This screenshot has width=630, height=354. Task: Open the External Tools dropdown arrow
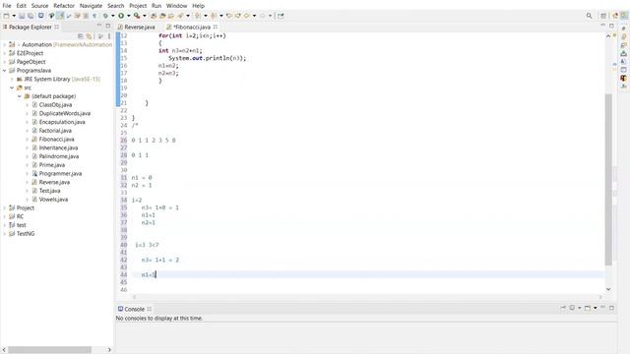145,16
